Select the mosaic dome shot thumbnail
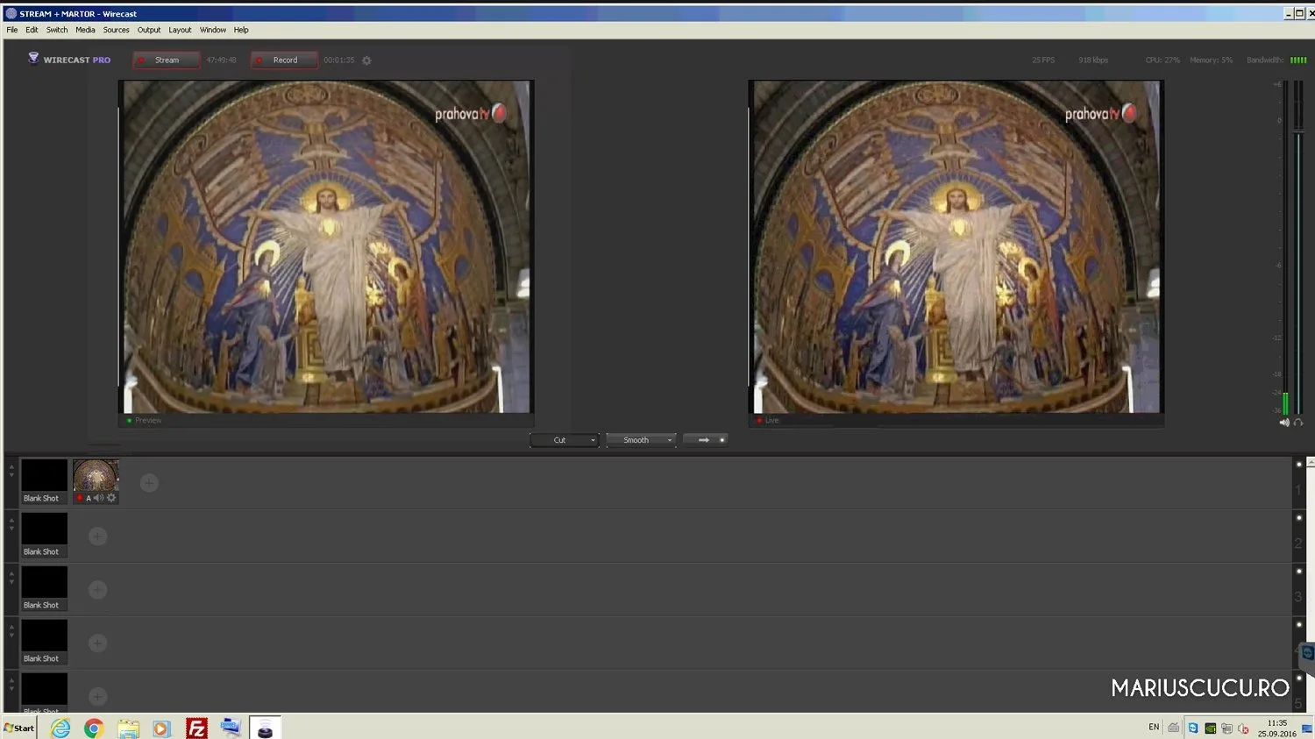The image size is (1315, 739). pyautogui.click(x=96, y=475)
